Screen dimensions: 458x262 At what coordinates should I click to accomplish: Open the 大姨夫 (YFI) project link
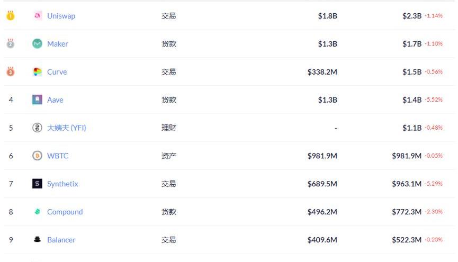point(66,128)
